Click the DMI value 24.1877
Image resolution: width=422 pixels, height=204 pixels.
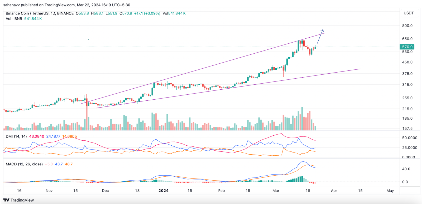pos(53,136)
